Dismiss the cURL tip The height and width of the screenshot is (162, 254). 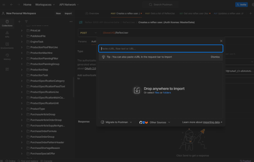(215, 57)
